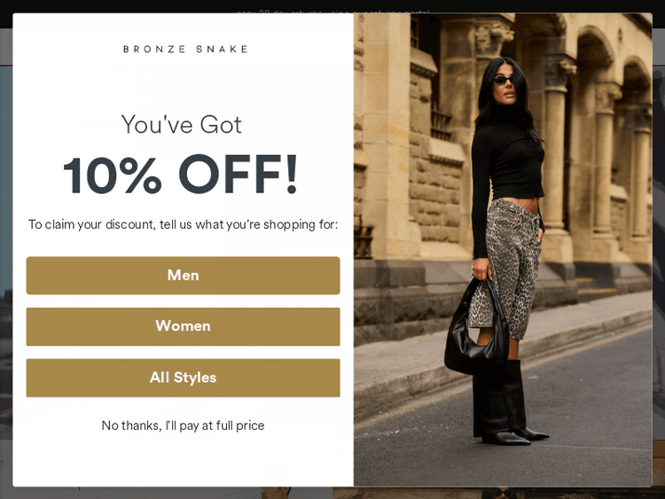The height and width of the screenshot is (499, 665).
Task: Decline with No thanks, I'll pay full price
Action: (x=183, y=425)
